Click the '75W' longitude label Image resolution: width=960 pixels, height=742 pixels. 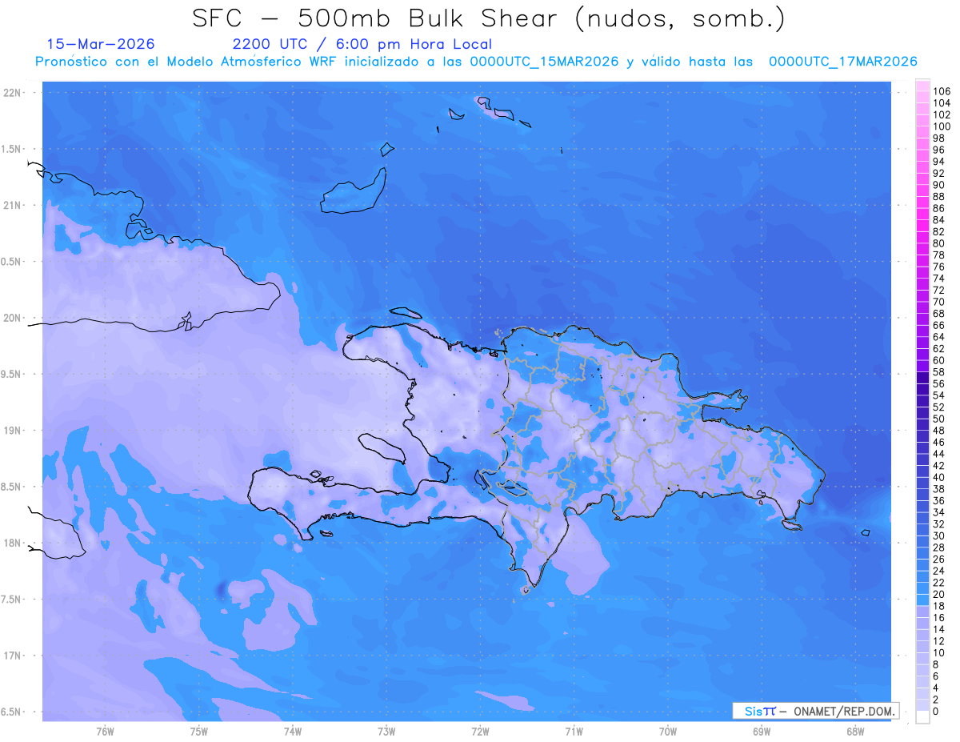tap(198, 732)
